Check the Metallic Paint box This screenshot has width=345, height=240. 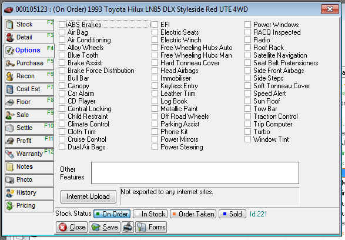coord(155,109)
